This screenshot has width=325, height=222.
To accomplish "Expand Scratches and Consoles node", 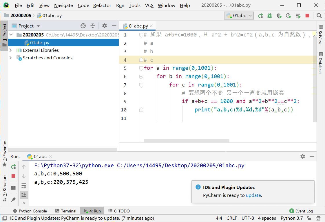I will [x=10, y=58].
